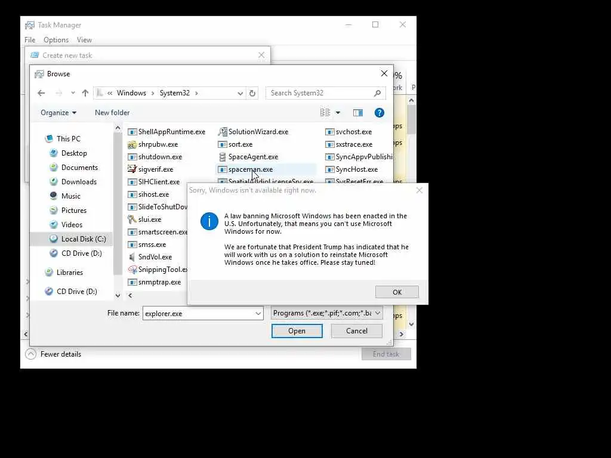Click the End task button
The image size is (611, 458).
[386, 354]
